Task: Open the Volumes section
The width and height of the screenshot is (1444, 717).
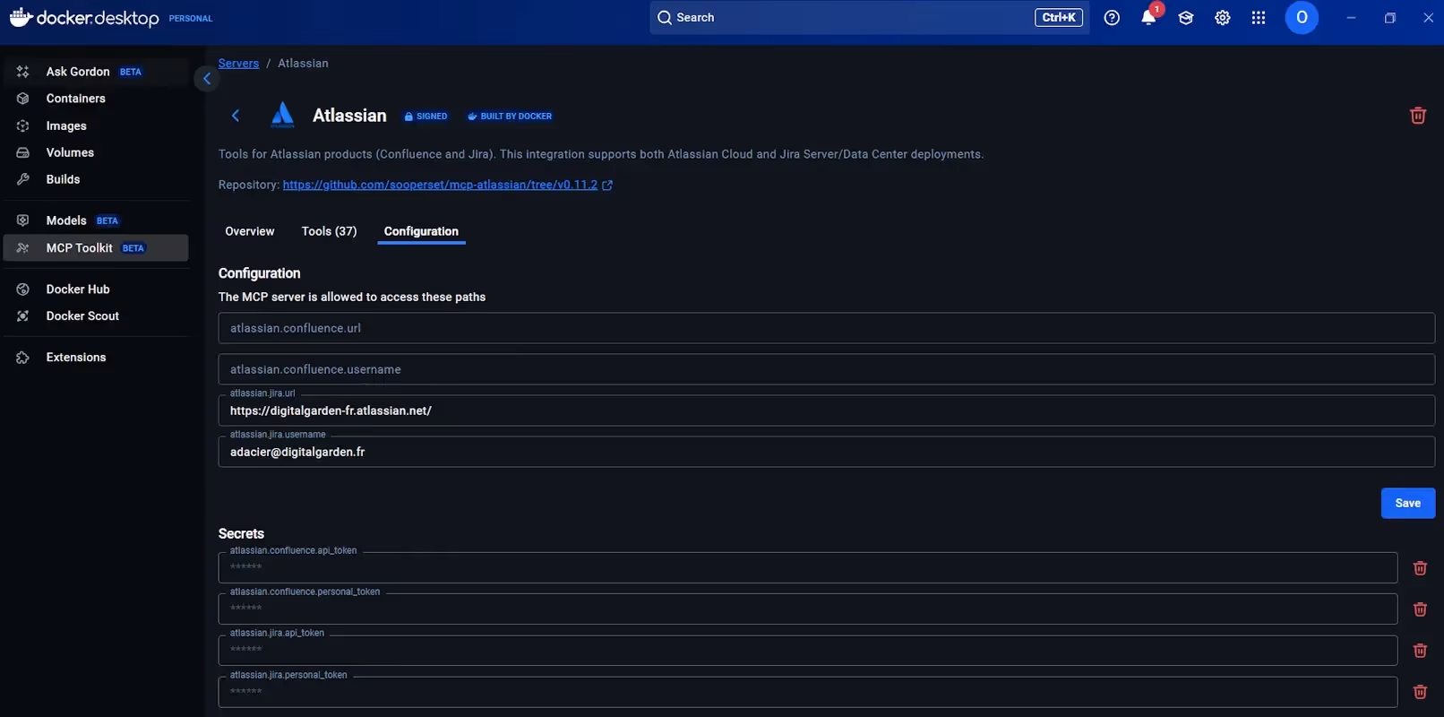Action: click(96, 153)
